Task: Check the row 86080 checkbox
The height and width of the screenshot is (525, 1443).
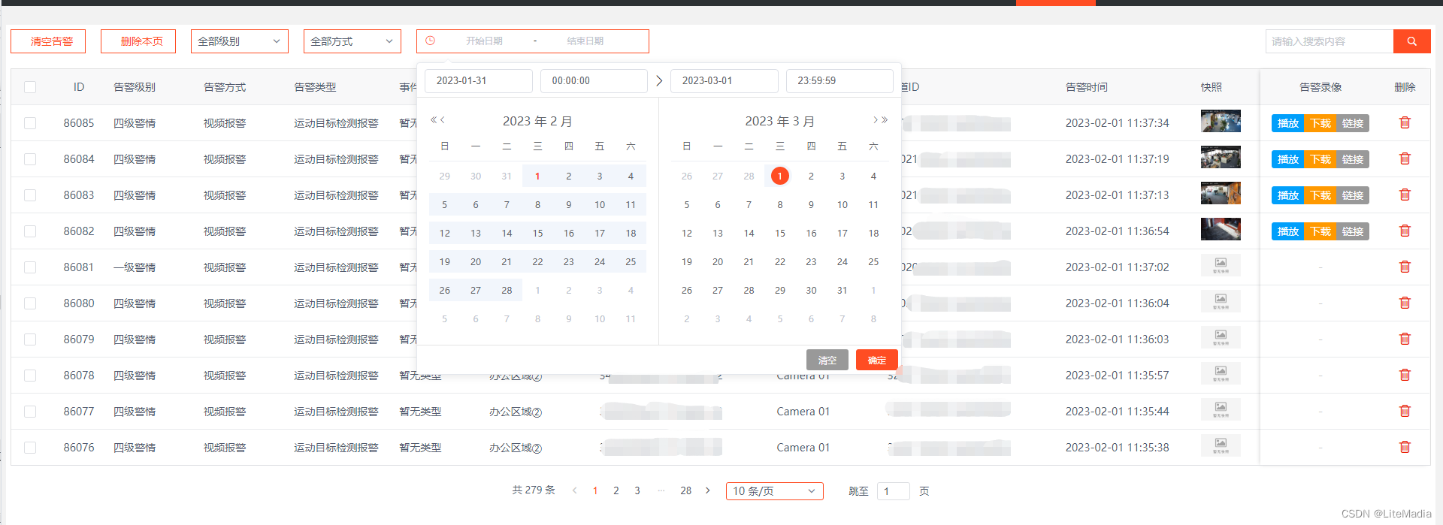Action: [x=30, y=303]
